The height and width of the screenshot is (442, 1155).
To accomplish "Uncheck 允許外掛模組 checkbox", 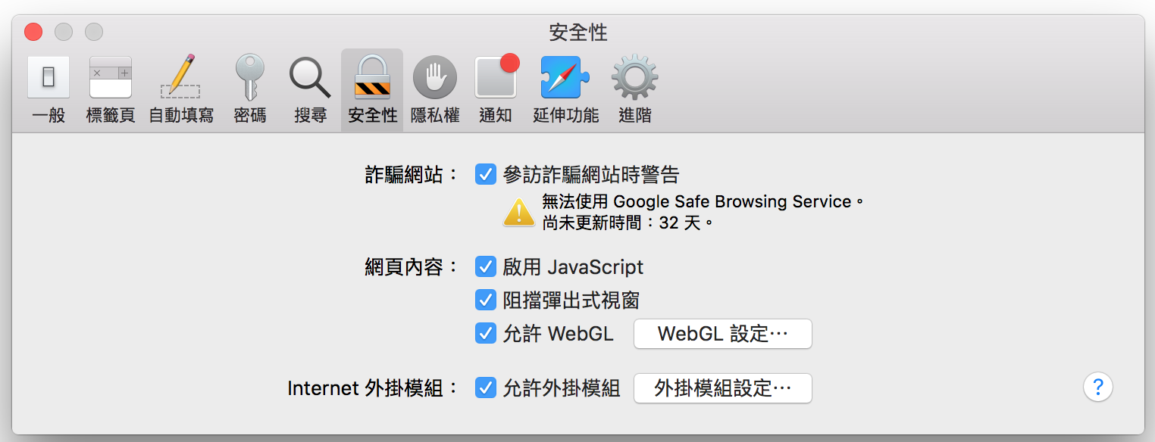I will (x=486, y=388).
